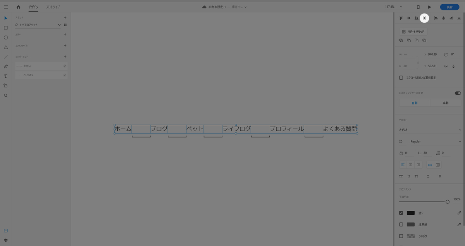
Task: Enable the 境界線 (border) checkbox
Action: coord(401,224)
